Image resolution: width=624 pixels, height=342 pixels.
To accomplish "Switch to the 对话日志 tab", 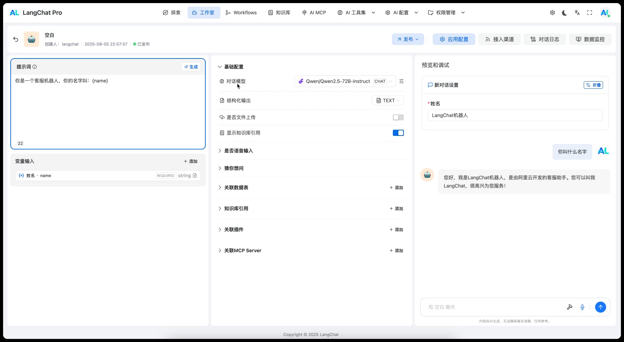I will (x=545, y=39).
